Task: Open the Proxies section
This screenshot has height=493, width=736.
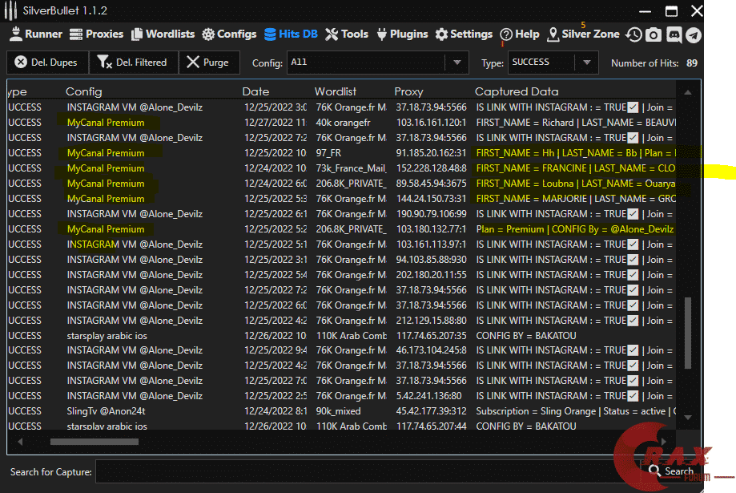Action: point(96,34)
